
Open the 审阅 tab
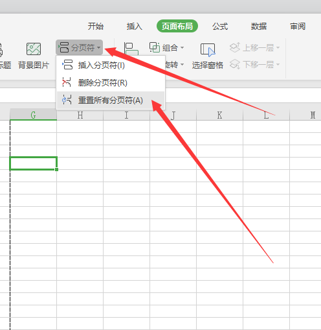tap(298, 27)
